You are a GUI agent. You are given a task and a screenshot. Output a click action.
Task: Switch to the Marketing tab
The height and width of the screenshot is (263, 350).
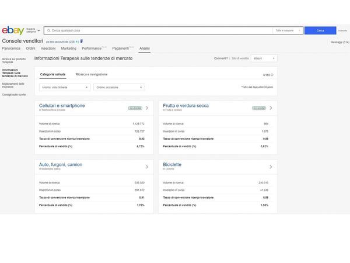[x=69, y=49]
